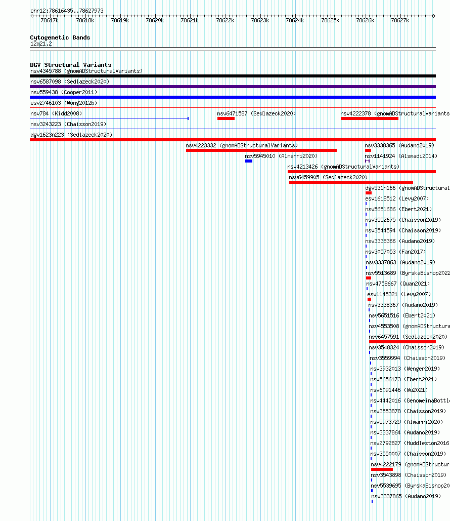
Task: Select nsv2792827 Huddleston2016 variant label
Action: click(x=410, y=443)
